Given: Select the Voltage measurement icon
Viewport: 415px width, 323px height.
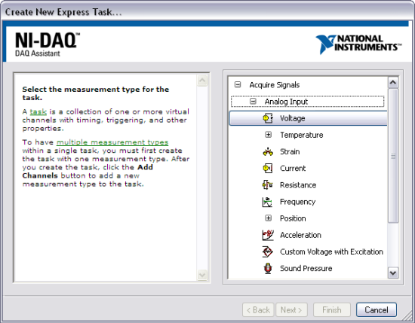Looking at the screenshot, I should (x=268, y=118).
